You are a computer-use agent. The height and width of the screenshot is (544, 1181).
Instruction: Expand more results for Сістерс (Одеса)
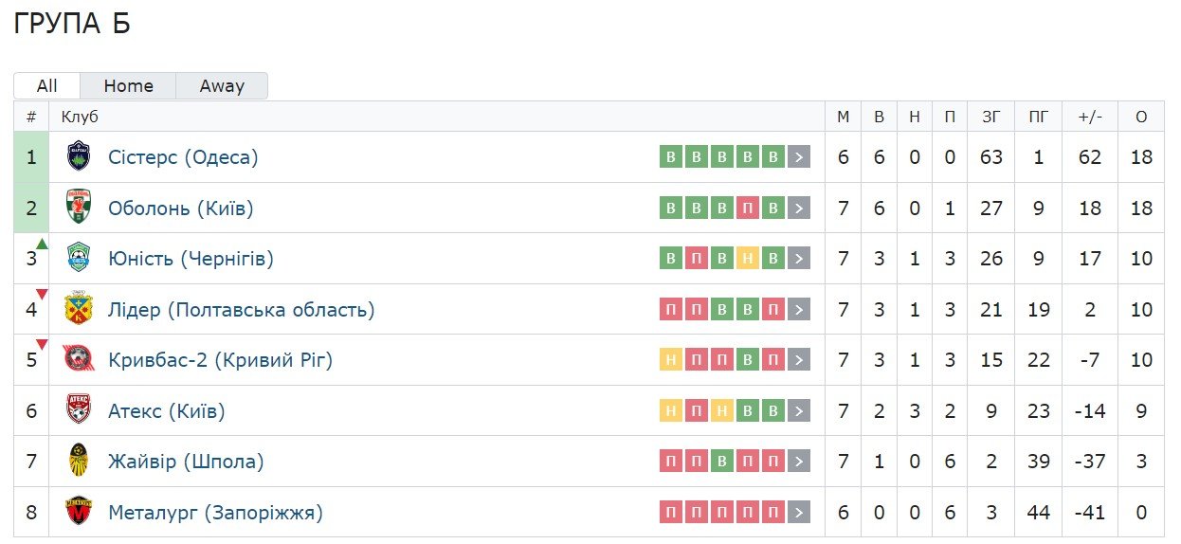pyautogui.click(x=800, y=157)
